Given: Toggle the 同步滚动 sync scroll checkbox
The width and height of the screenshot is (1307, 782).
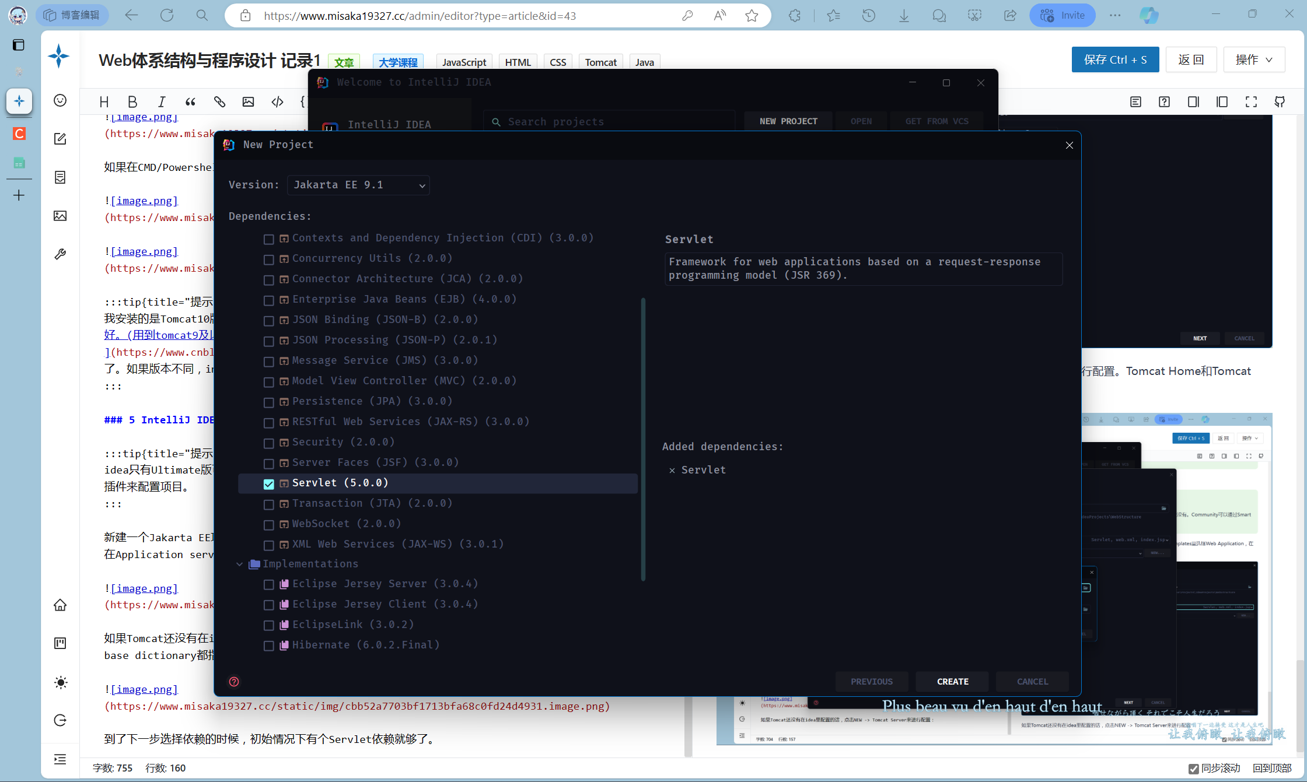Looking at the screenshot, I should click(x=1194, y=769).
